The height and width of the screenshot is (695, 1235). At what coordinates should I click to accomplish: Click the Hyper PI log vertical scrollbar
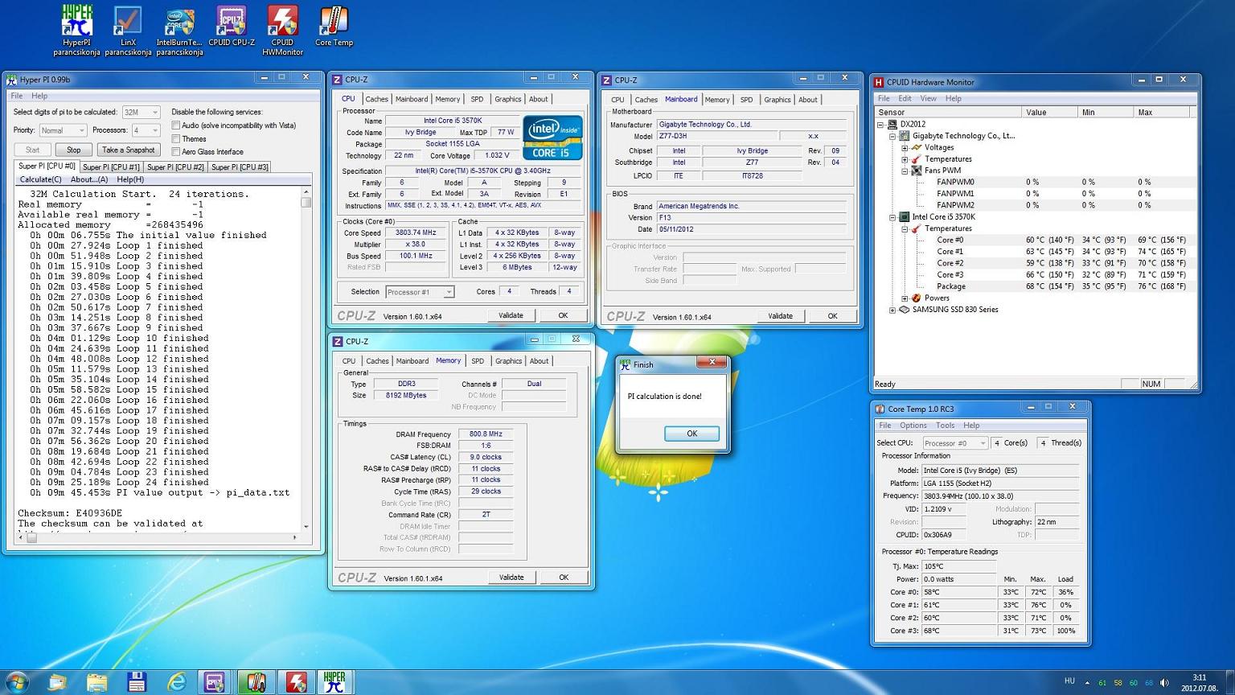(x=306, y=359)
